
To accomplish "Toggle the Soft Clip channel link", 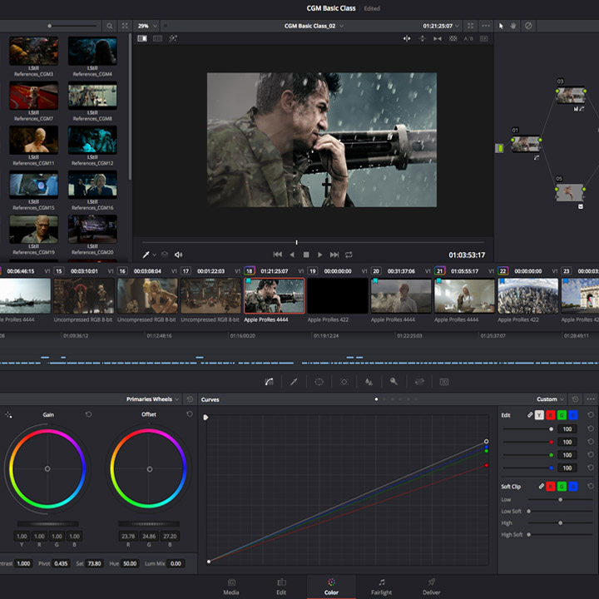I will tap(541, 487).
